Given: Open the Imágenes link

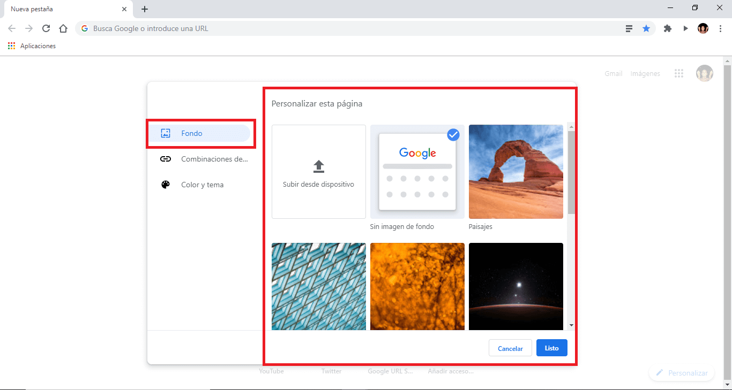Looking at the screenshot, I should [645, 74].
